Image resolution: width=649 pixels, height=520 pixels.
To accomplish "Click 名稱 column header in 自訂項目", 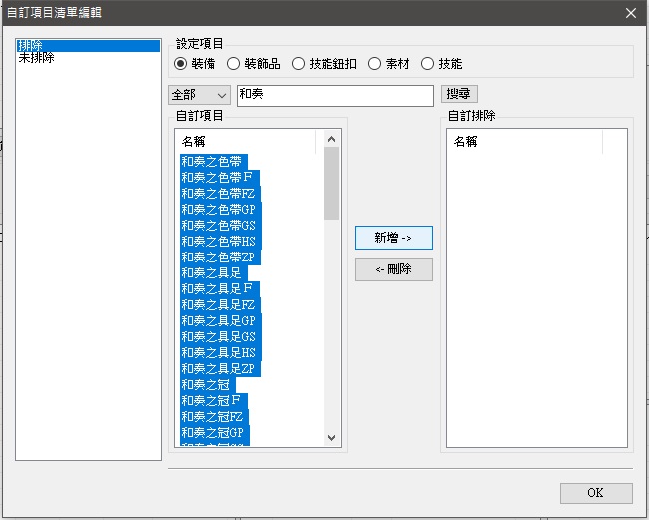I will 248,142.
